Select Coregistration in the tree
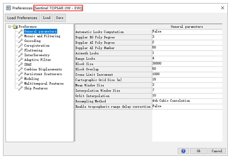The image size is (230, 157). pyautogui.click(x=37, y=45)
